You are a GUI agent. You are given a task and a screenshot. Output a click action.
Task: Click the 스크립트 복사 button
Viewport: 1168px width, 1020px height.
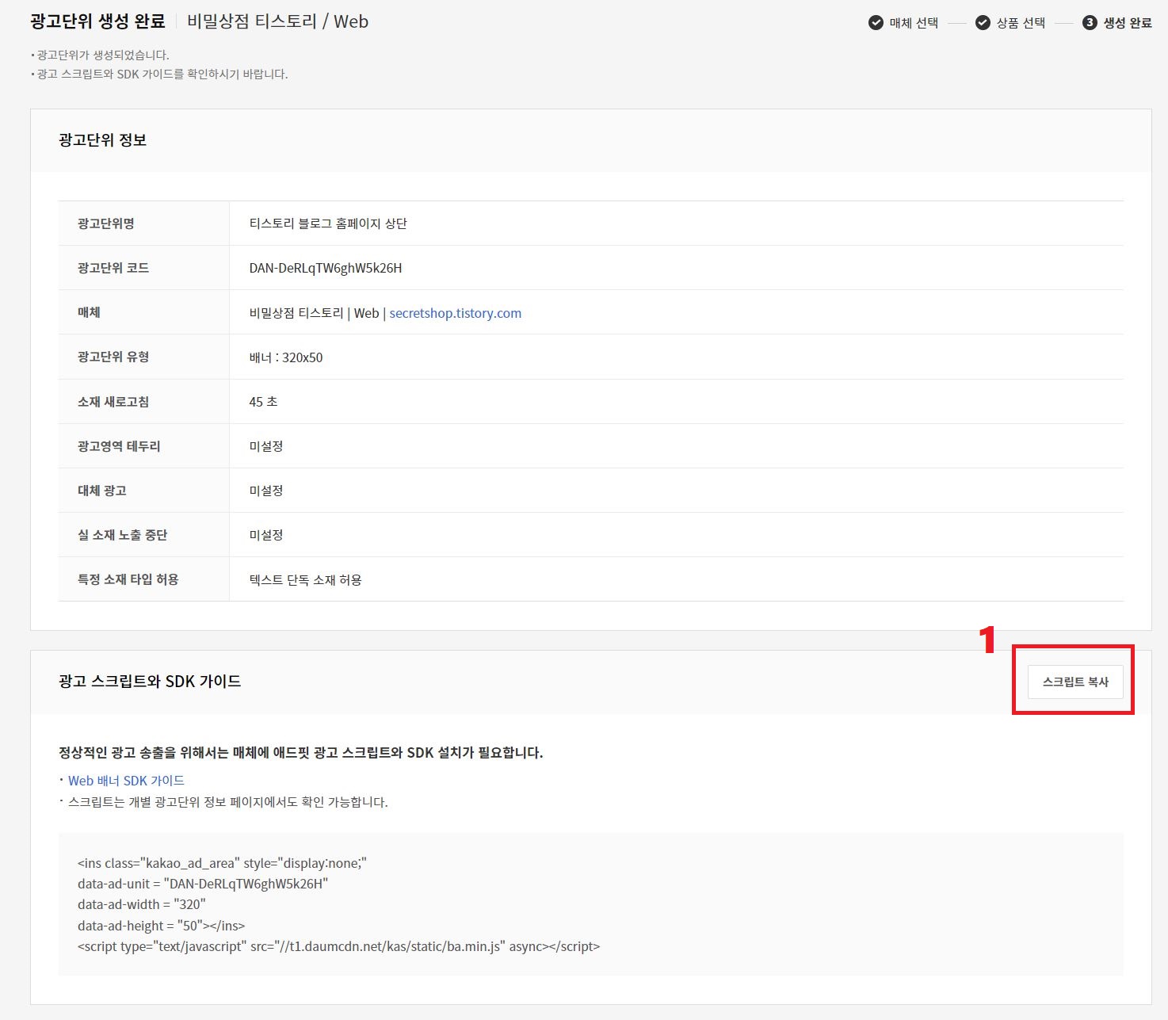click(1075, 682)
